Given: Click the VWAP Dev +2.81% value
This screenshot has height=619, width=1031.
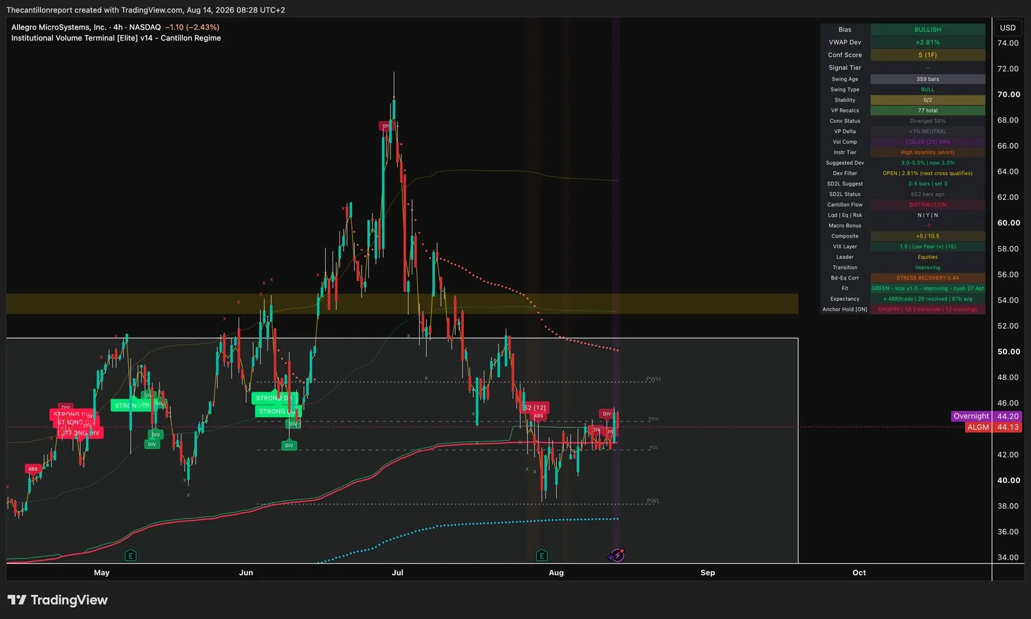Looking at the screenshot, I should 927,43.
